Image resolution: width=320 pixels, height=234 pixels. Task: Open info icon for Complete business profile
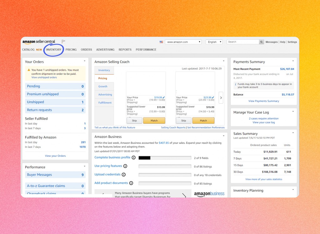point(133,157)
